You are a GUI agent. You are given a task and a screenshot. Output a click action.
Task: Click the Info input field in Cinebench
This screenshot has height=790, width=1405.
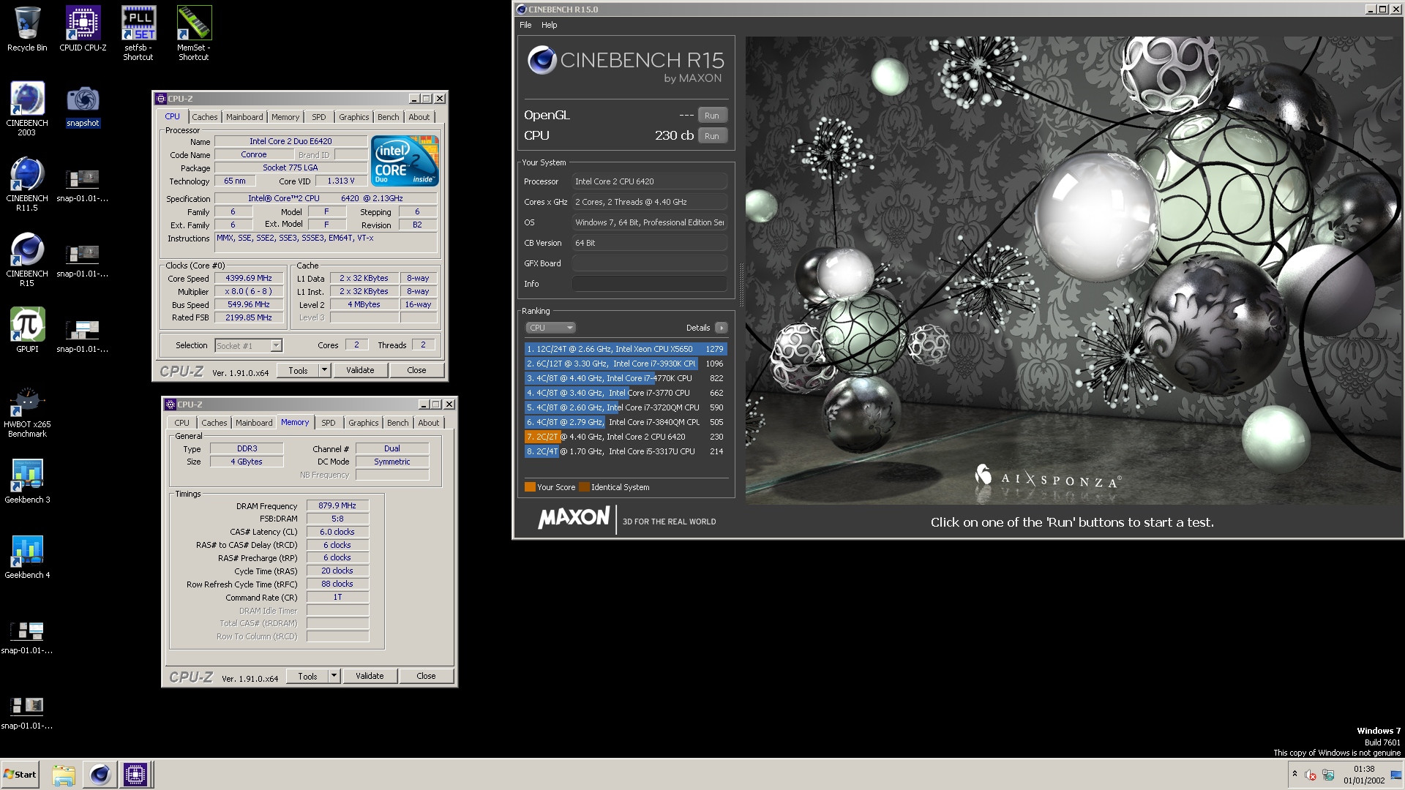[649, 284]
